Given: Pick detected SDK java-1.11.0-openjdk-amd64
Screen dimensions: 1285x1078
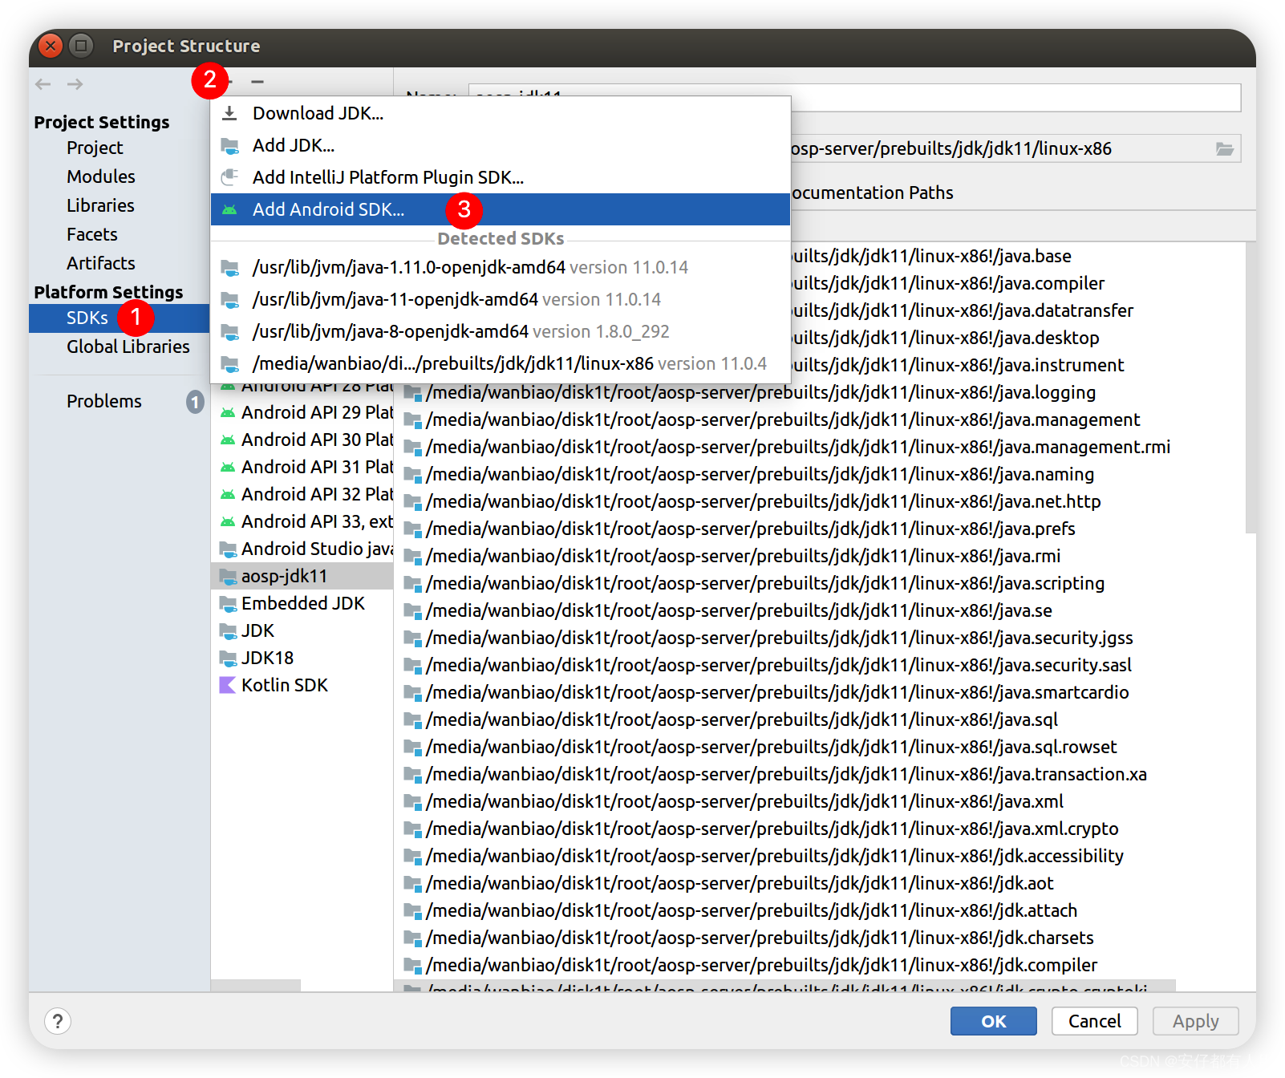Looking at the screenshot, I should coord(501,267).
